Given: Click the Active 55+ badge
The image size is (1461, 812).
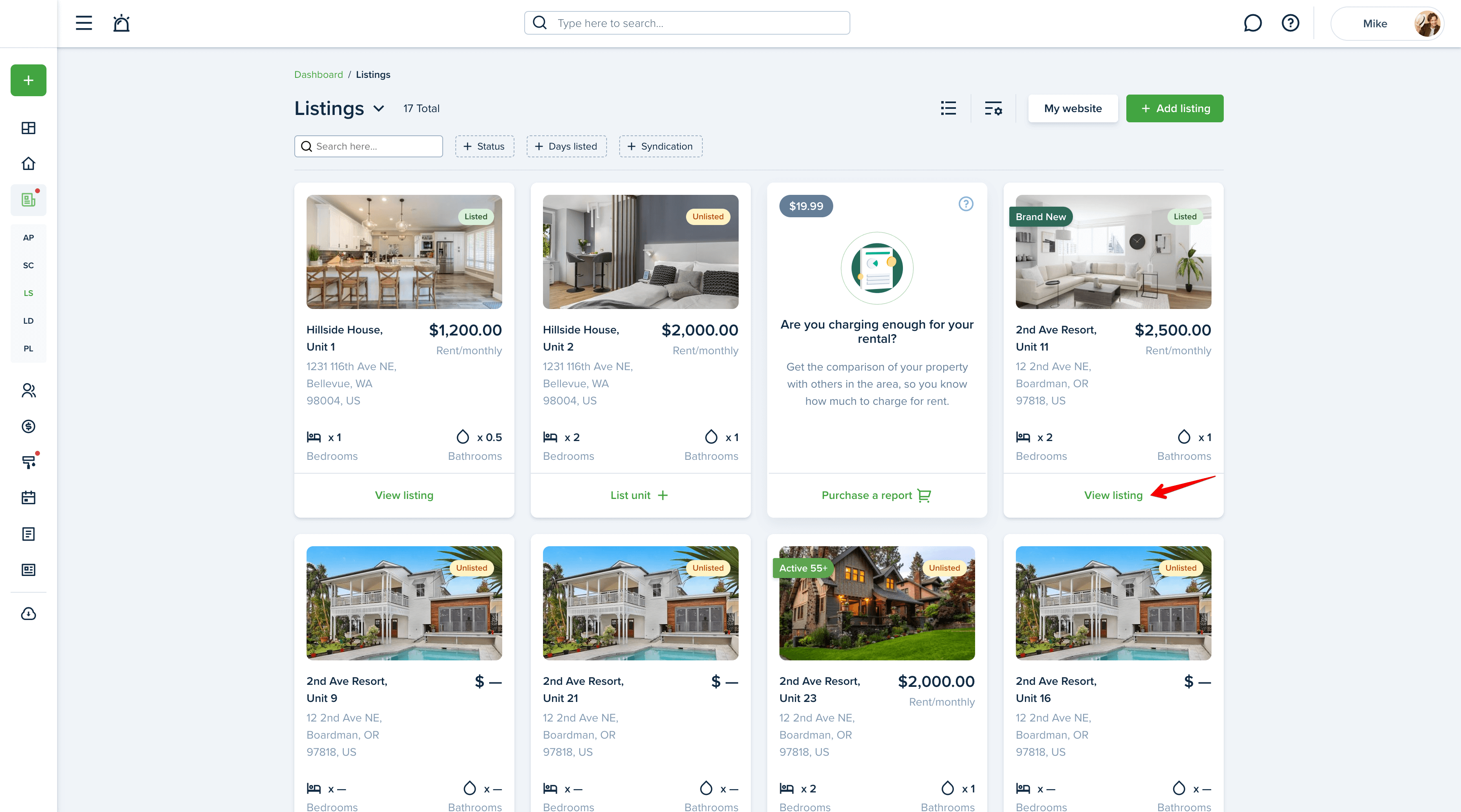Looking at the screenshot, I should tap(803, 568).
